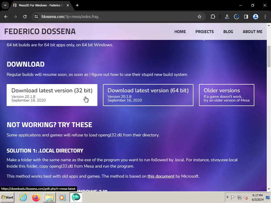Open the Extensions puzzle icon
271x203 pixels.
coord(213,17)
